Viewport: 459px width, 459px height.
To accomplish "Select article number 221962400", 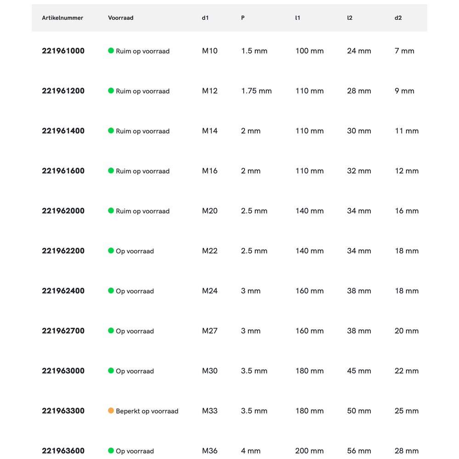I will coord(63,291).
